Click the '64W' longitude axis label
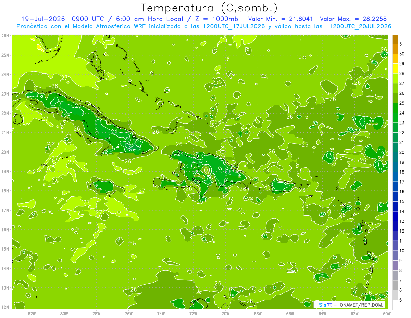 pos(322,313)
